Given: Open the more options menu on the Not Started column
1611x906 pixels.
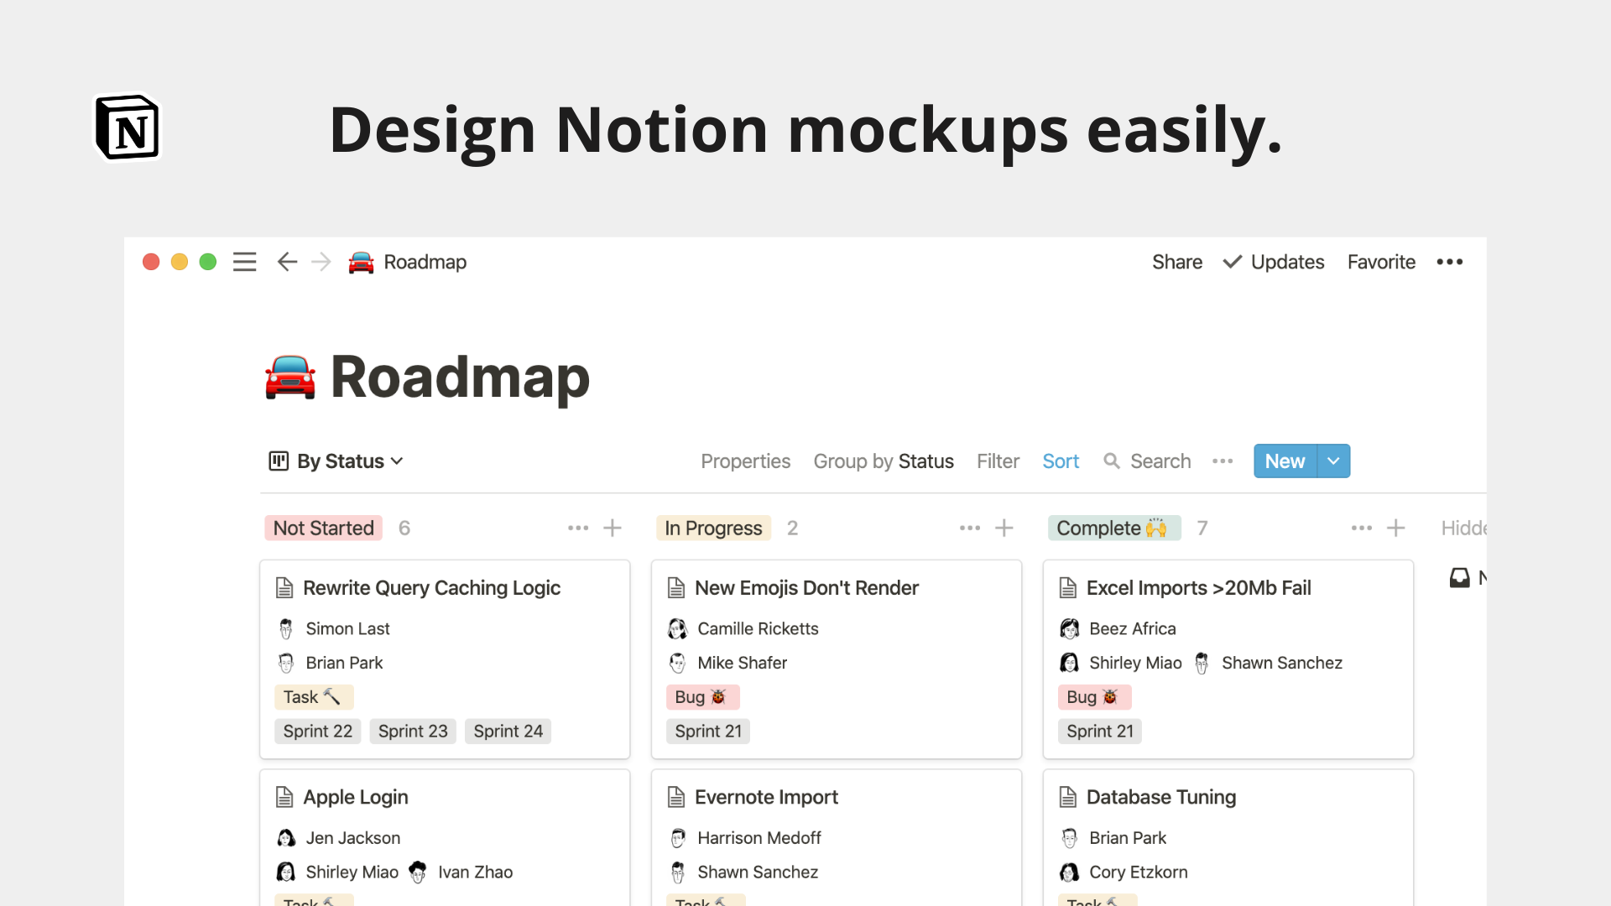Looking at the screenshot, I should pos(577,528).
